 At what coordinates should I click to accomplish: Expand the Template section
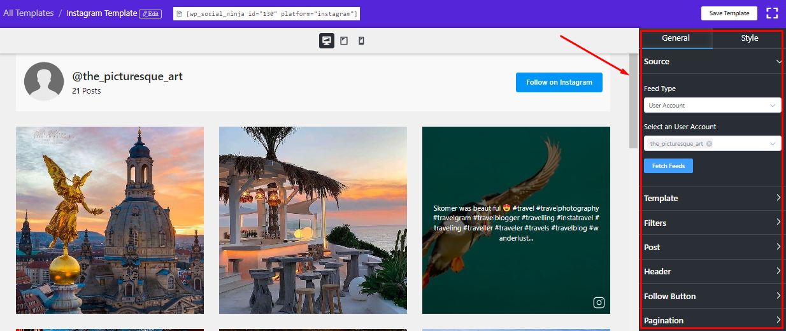(712, 198)
